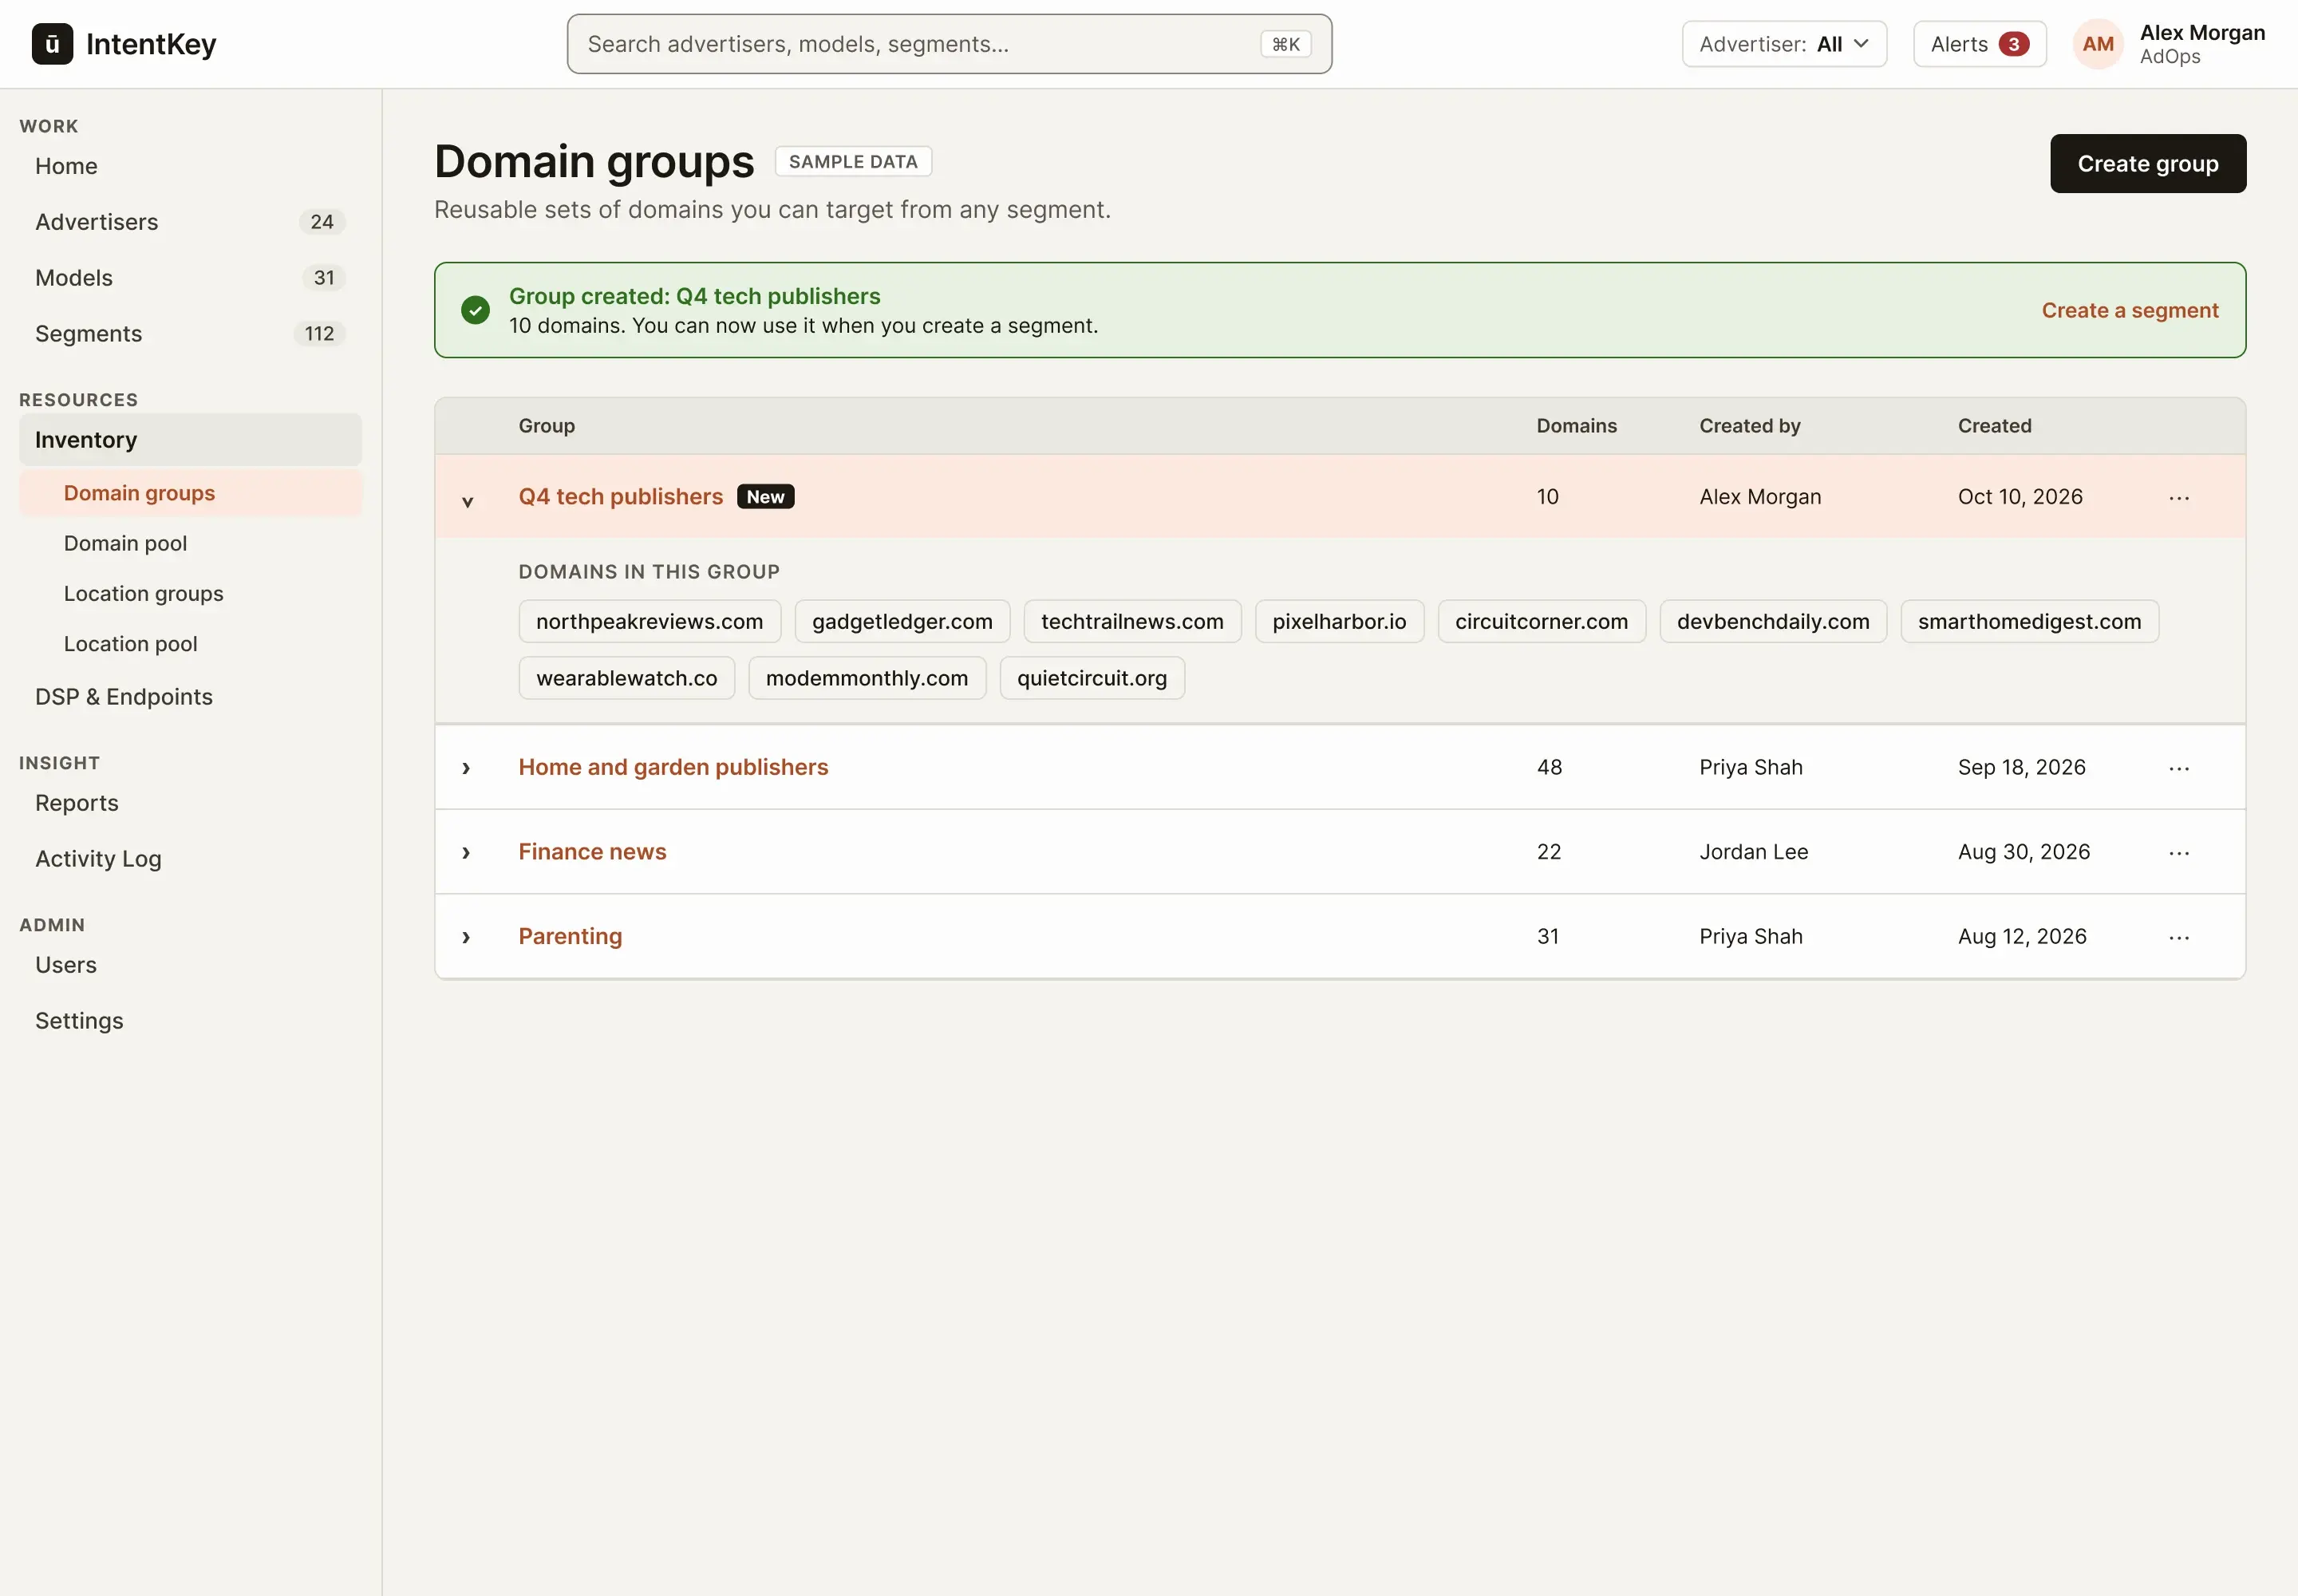Open more options for Finance news row
The width and height of the screenshot is (2298, 1596).
coord(2179,852)
